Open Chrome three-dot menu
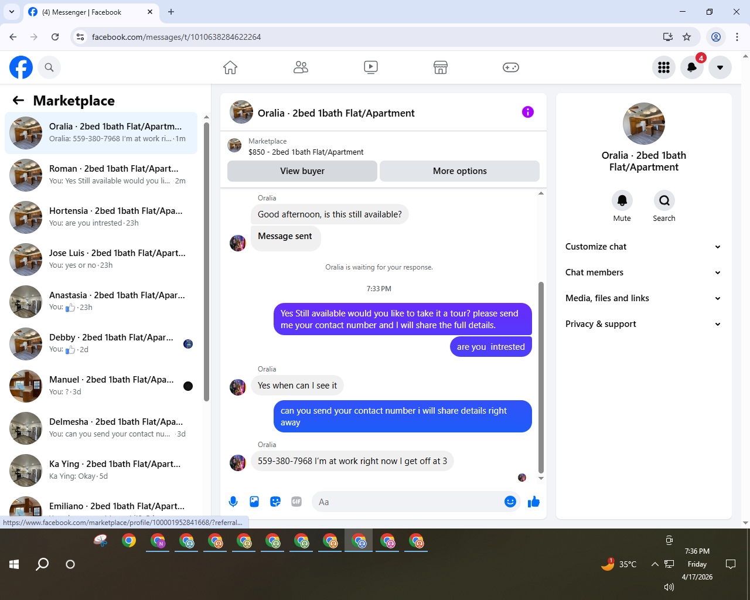Viewport: 750px width, 600px height. [x=737, y=37]
